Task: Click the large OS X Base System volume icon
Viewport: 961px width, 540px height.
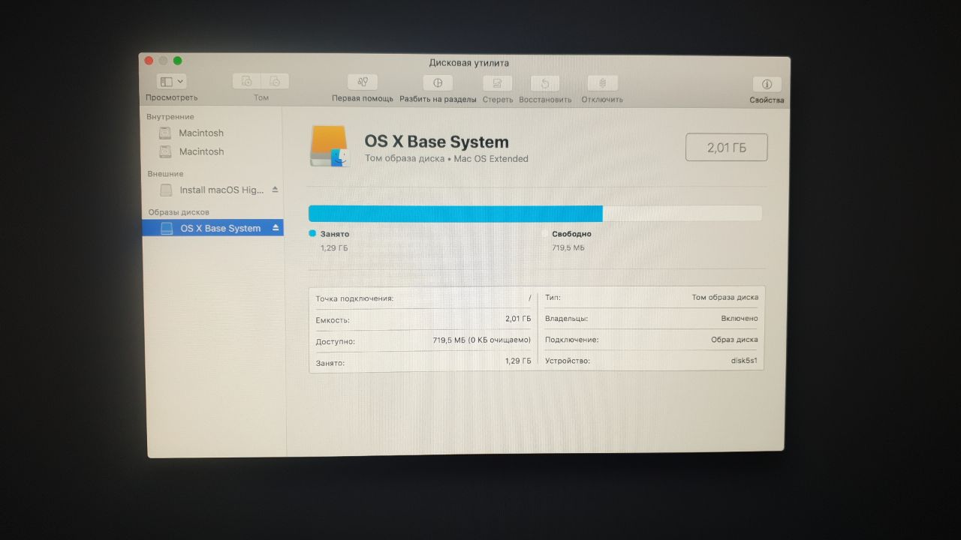Action: [330, 146]
